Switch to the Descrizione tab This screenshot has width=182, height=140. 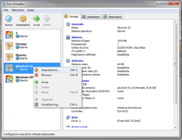[113, 17]
